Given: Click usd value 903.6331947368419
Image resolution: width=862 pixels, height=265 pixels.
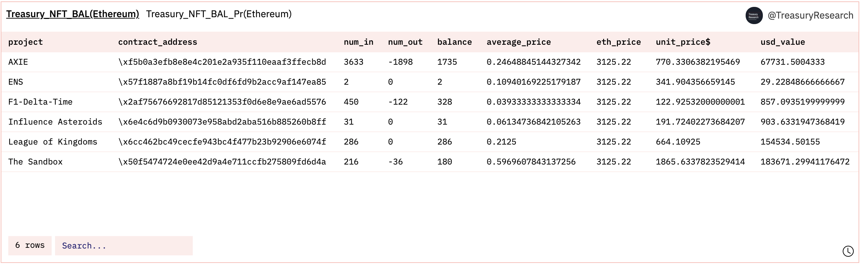Looking at the screenshot, I should click(803, 122).
